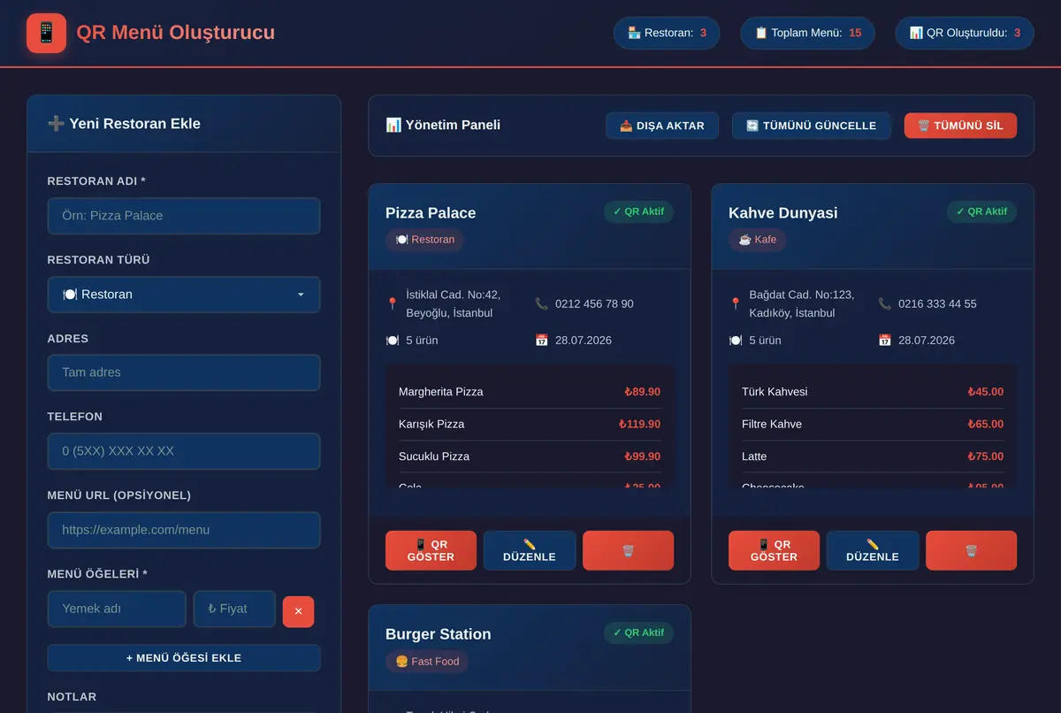The image size is (1061, 713).
Task: Click the calendar icon on Kahve Dunyasi card
Action: point(885,340)
